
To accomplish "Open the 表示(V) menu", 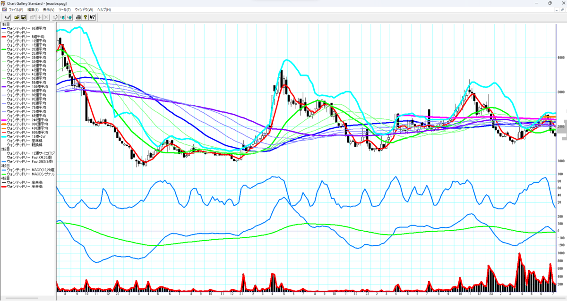I will tap(49, 9).
